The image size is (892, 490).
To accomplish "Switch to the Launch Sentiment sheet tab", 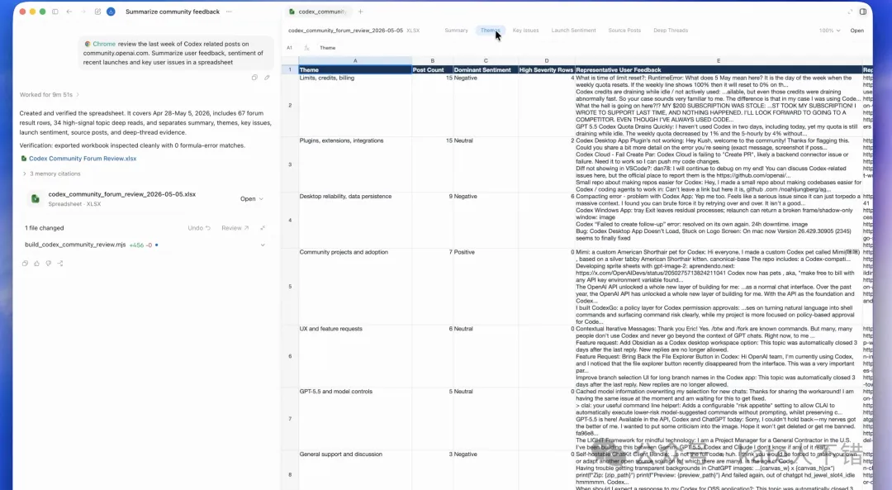I will [x=573, y=31].
